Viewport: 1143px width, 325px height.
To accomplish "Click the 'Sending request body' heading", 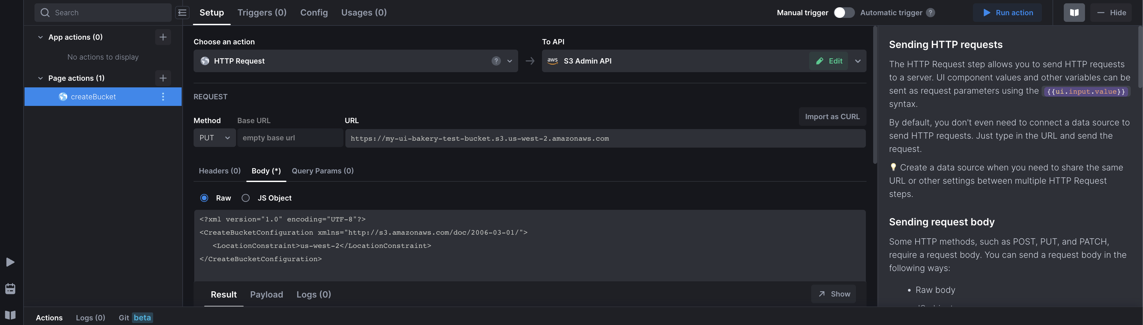I will click(x=941, y=222).
